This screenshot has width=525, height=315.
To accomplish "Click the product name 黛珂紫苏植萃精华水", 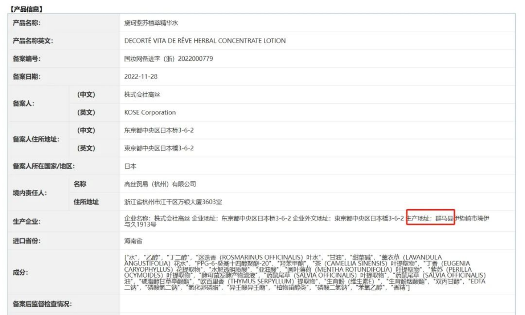I will (x=151, y=23).
